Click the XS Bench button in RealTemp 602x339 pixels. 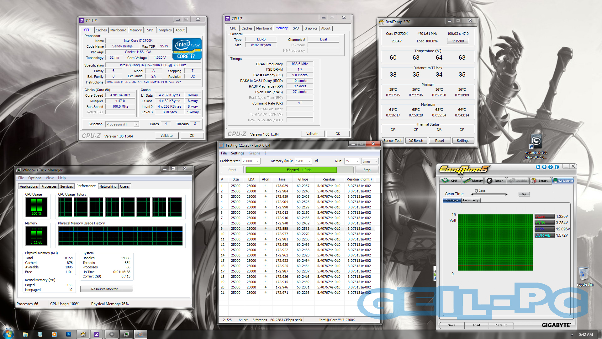click(416, 141)
